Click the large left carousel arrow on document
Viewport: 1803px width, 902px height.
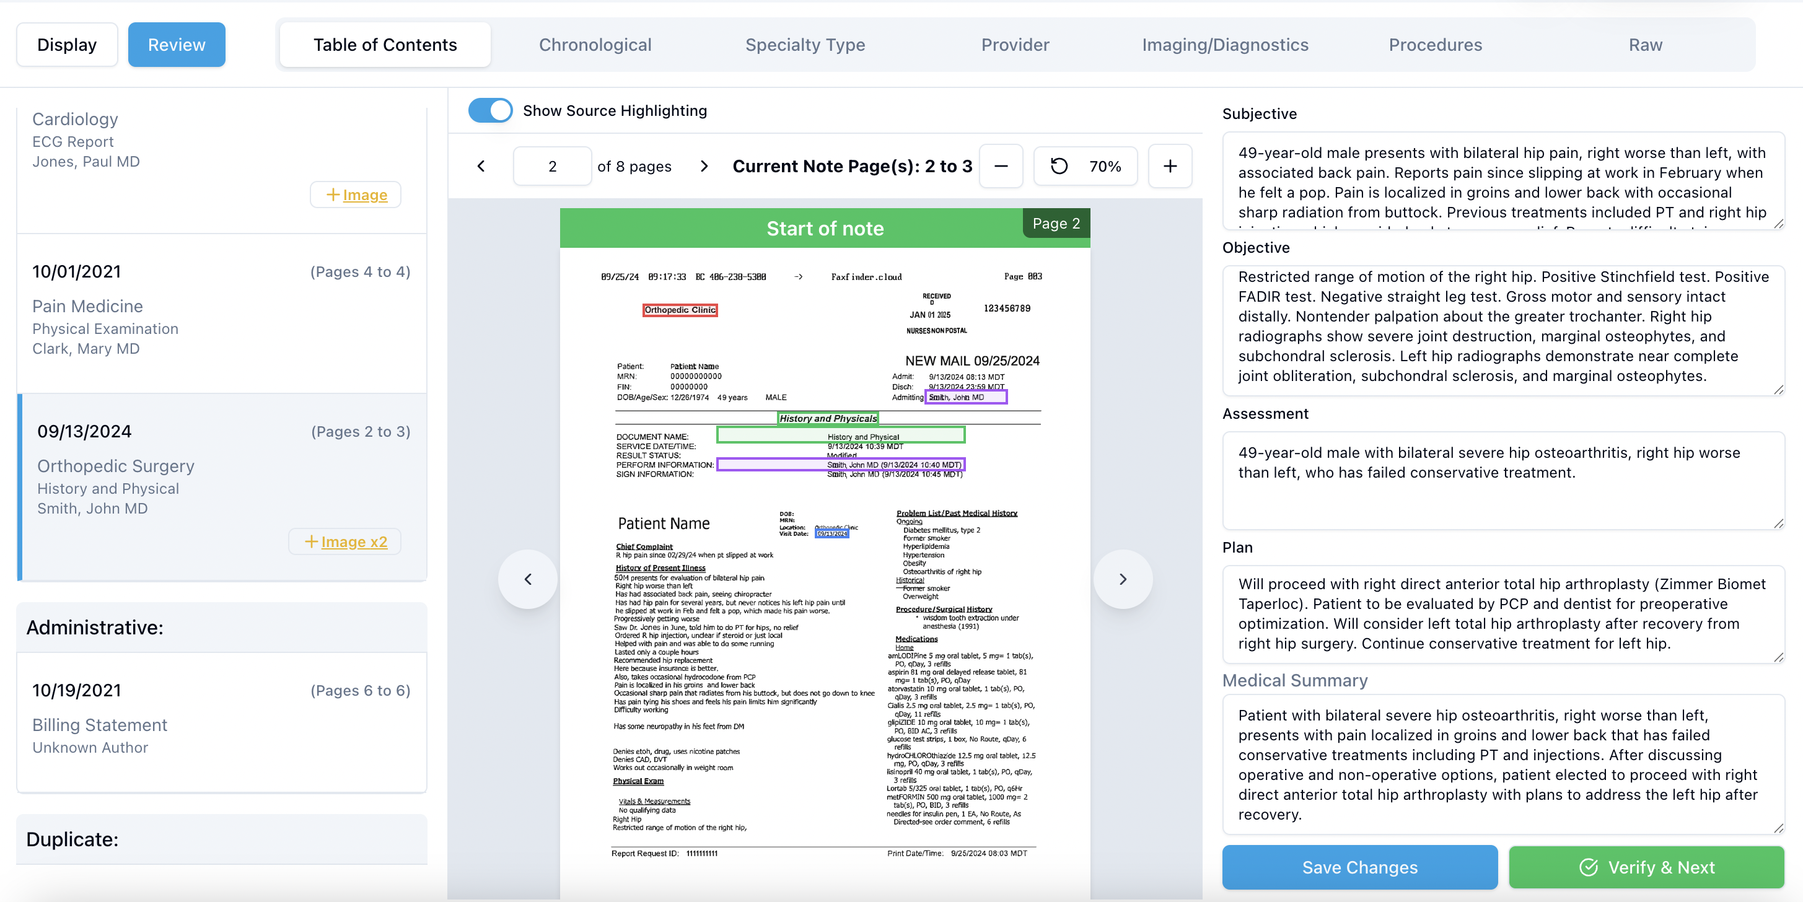click(528, 579)
